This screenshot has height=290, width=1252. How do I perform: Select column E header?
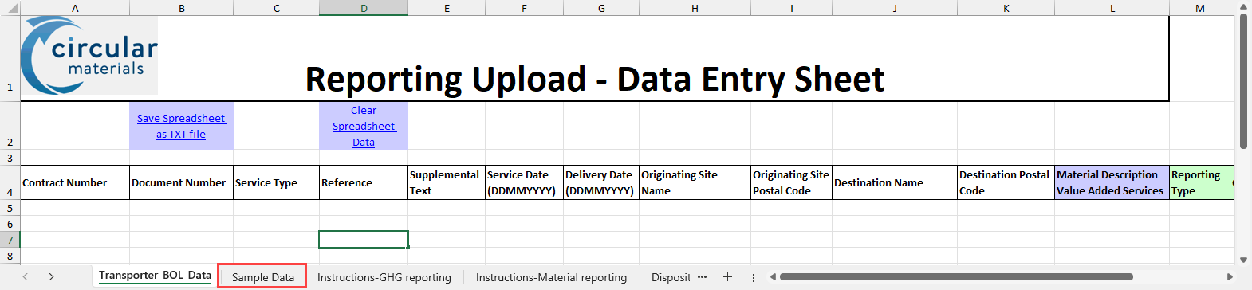(447, 8)
